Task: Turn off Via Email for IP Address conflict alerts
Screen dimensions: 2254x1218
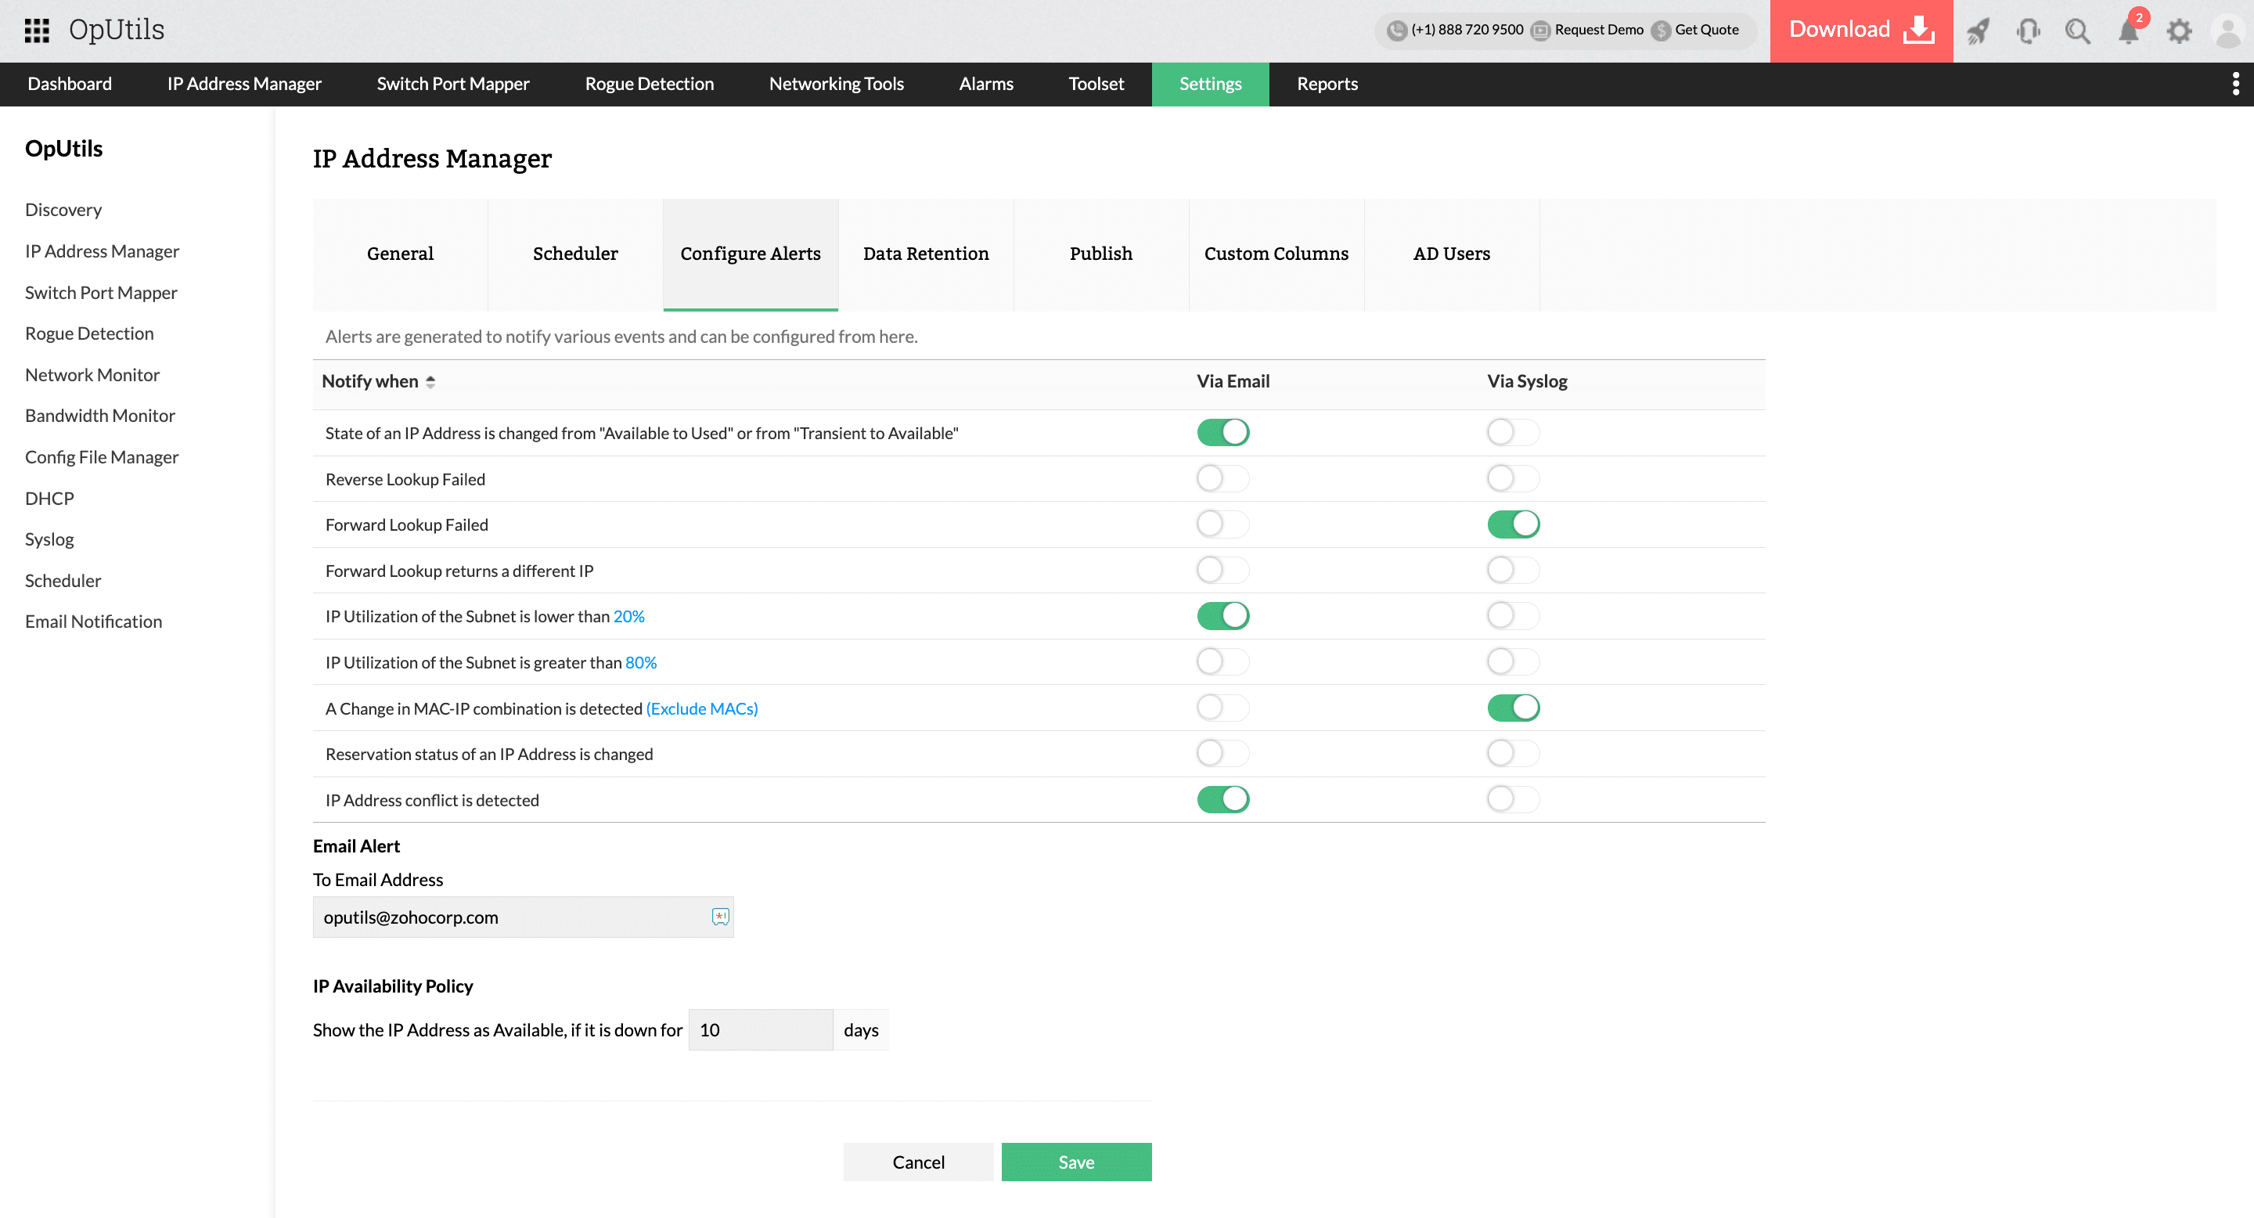Action: point(1222,798)
